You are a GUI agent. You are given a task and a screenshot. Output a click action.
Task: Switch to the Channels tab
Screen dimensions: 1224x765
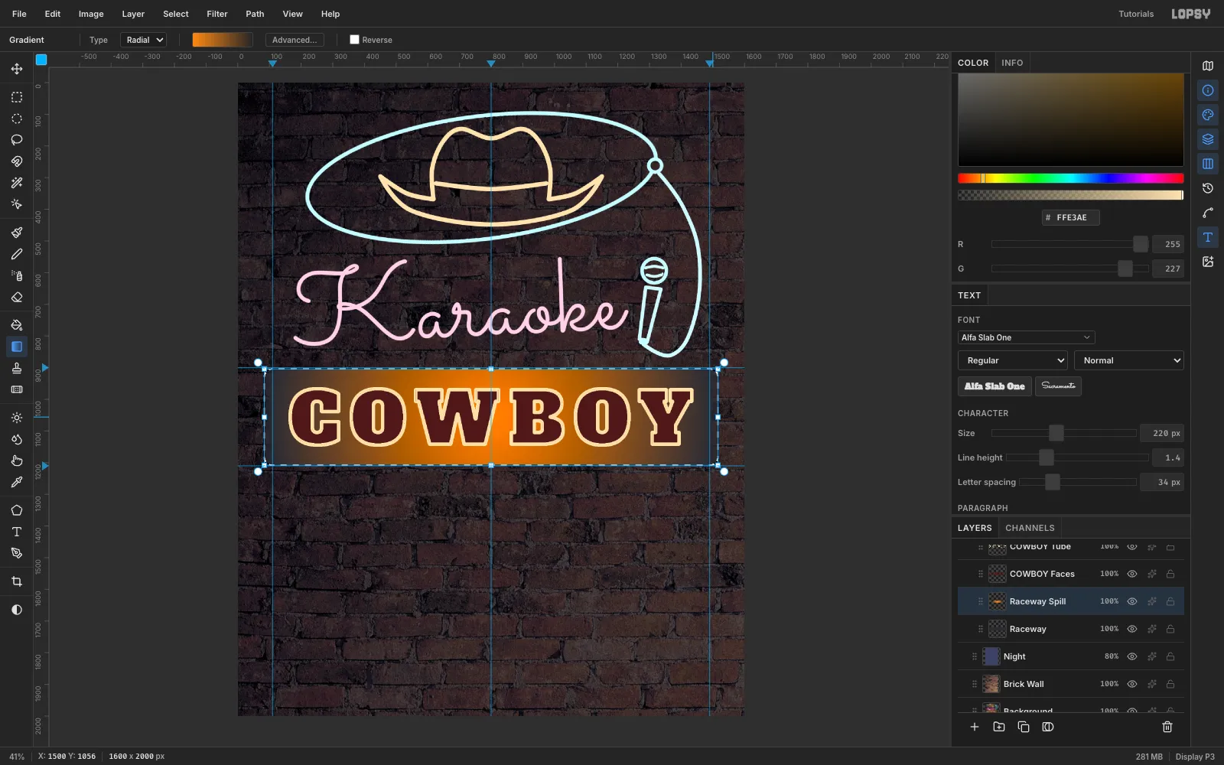(1030, 528)
